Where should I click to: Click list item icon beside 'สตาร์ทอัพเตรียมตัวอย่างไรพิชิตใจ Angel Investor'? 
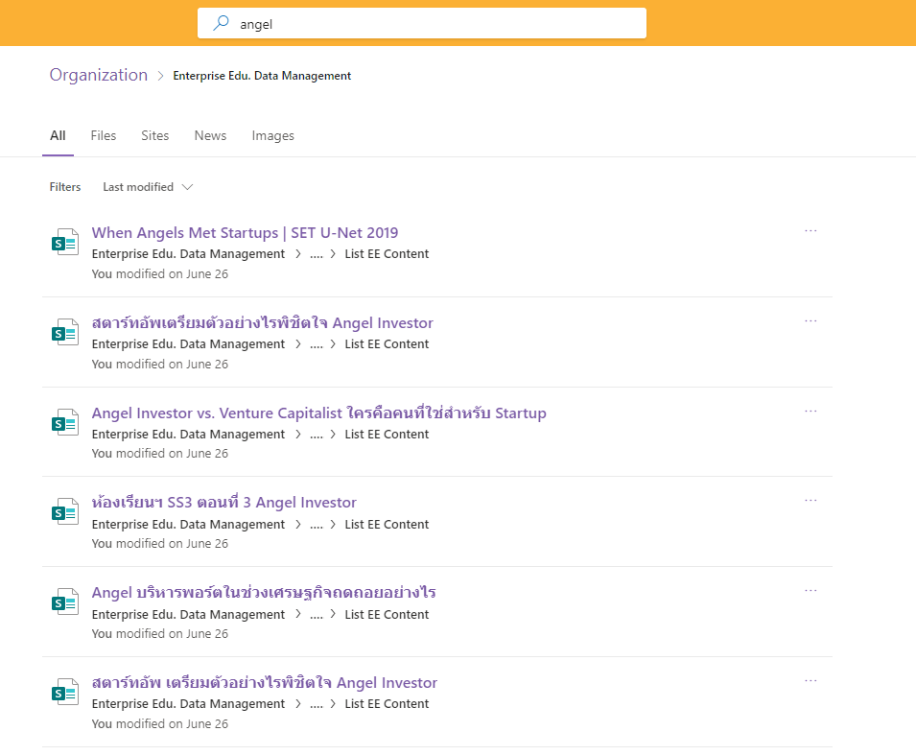[65, 332]
